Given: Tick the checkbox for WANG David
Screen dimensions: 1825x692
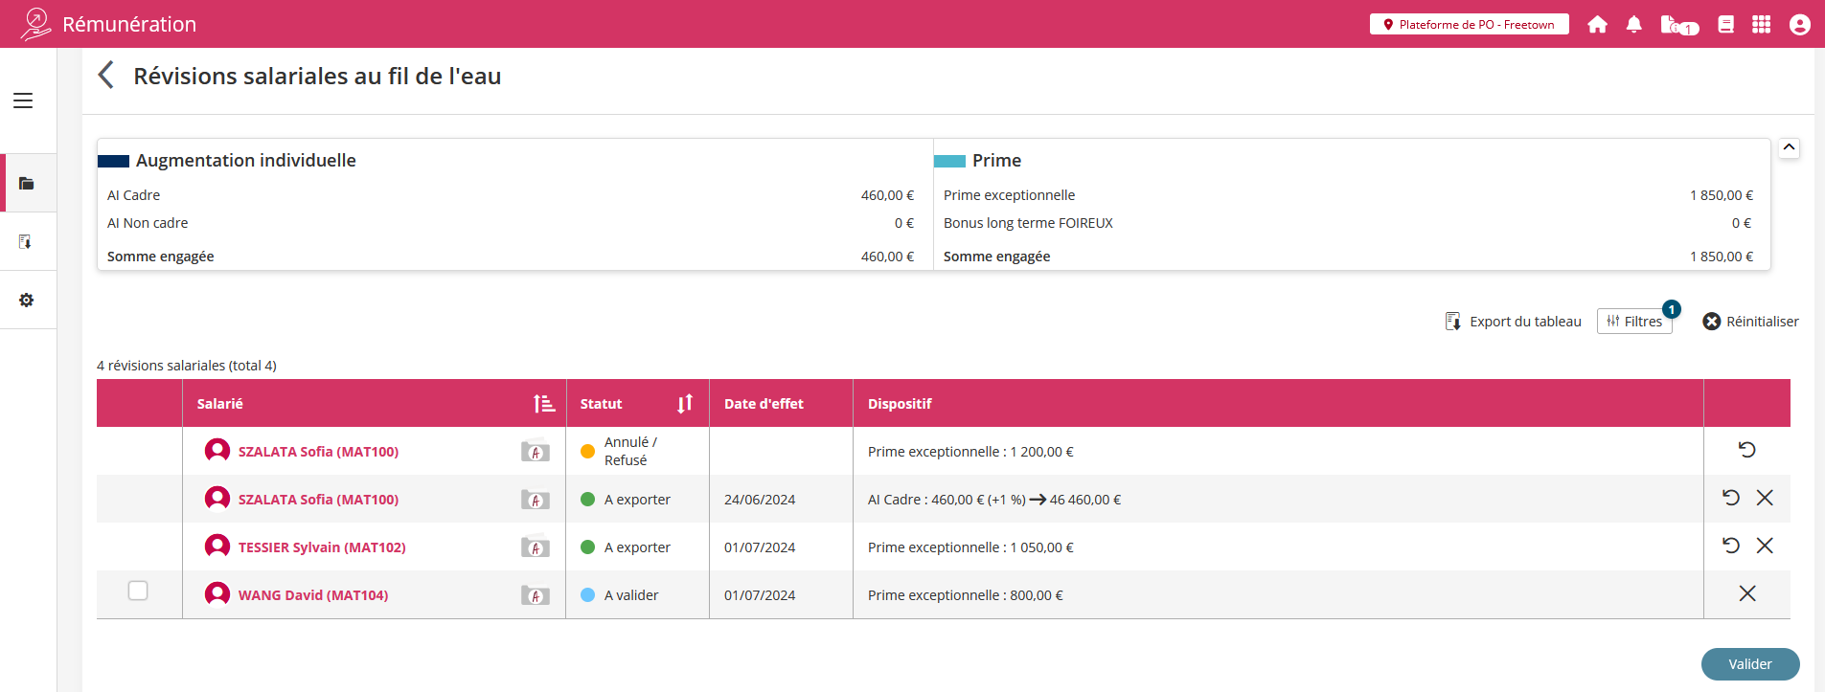Looking at the screenshot, I should 138,591.
